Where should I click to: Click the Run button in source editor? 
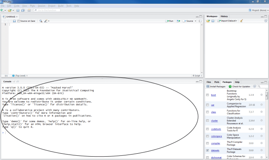[x=169, y=21]
